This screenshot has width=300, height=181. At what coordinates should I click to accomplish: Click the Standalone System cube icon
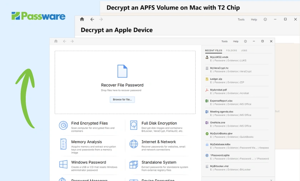click(134, 164)
